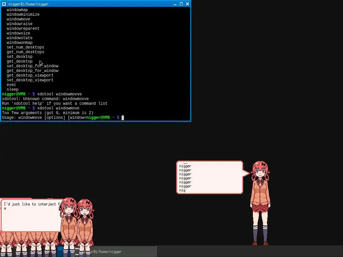
Task: Click the "set_desktop_for_window" line in the terminal
Action: click(32, 66)
